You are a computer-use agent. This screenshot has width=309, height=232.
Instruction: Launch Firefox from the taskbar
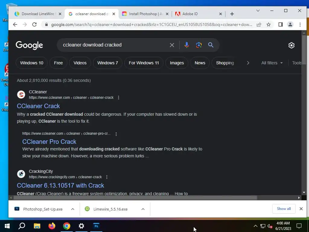click(52, 226)
